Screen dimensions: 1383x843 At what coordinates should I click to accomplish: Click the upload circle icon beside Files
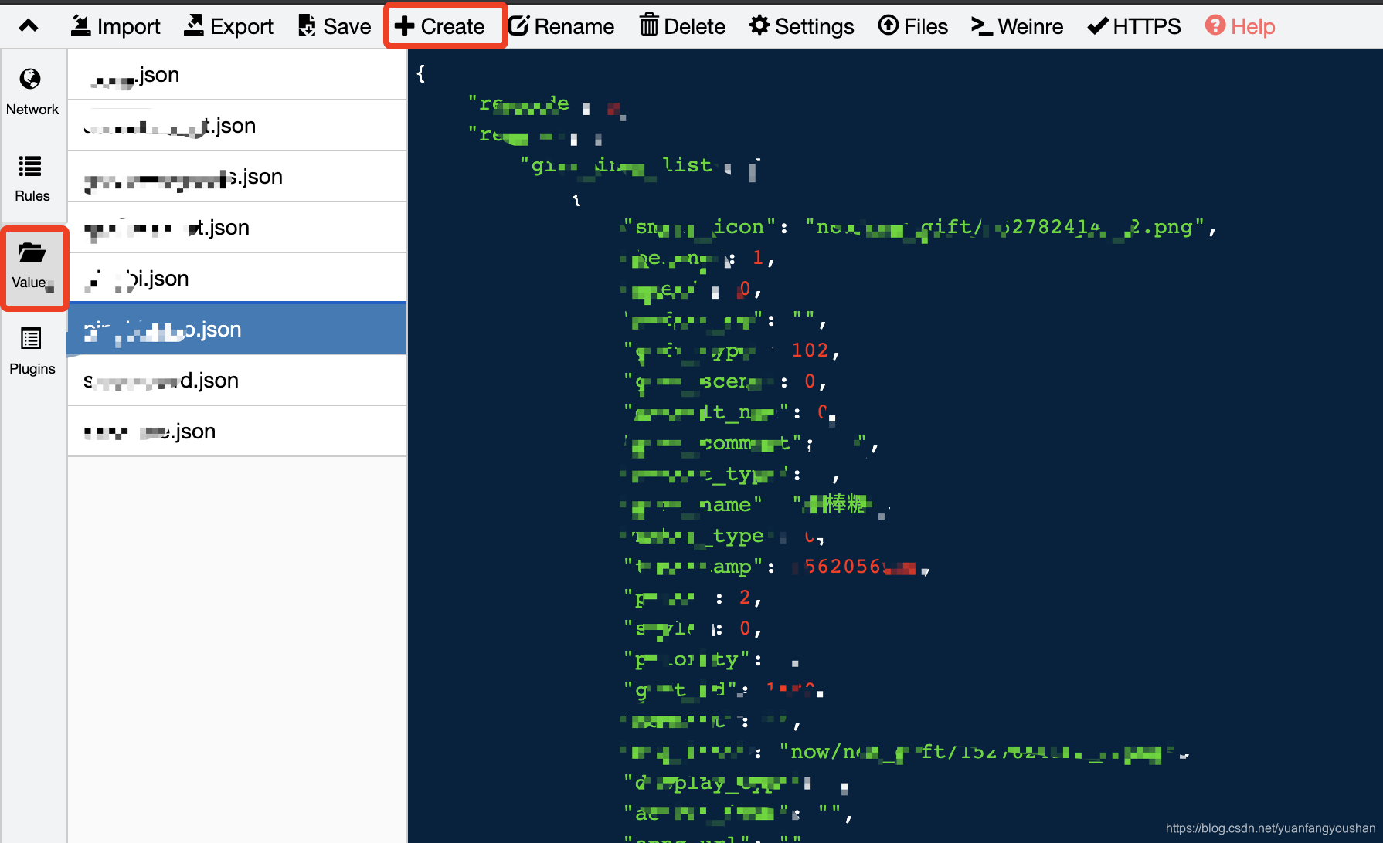tap(888, 25)
